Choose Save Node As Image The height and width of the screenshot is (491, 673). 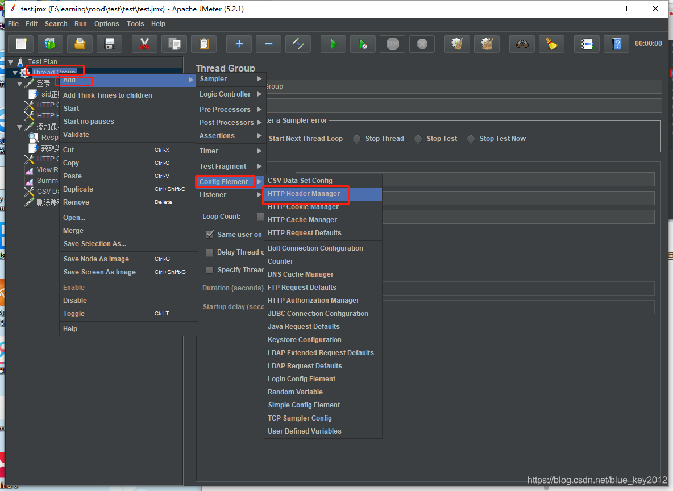coord(128,259)
